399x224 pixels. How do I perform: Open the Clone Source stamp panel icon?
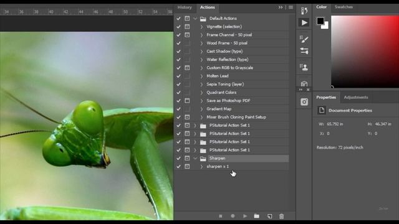(x=304, y=67)
